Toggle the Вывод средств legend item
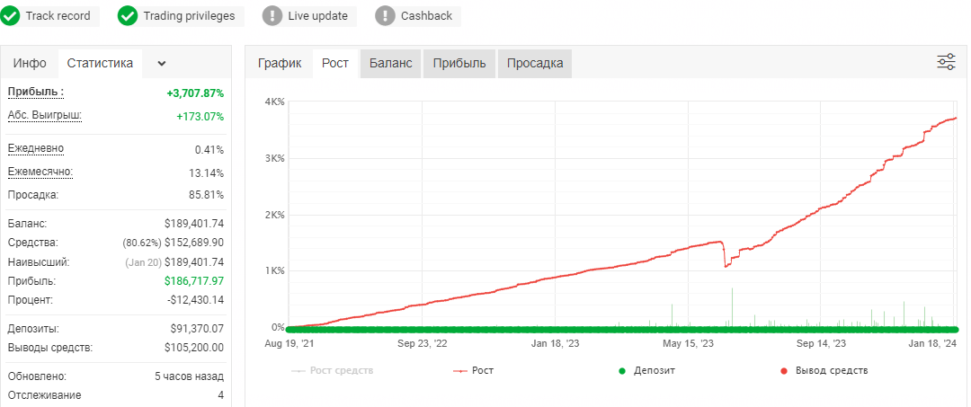 point(824,370)
